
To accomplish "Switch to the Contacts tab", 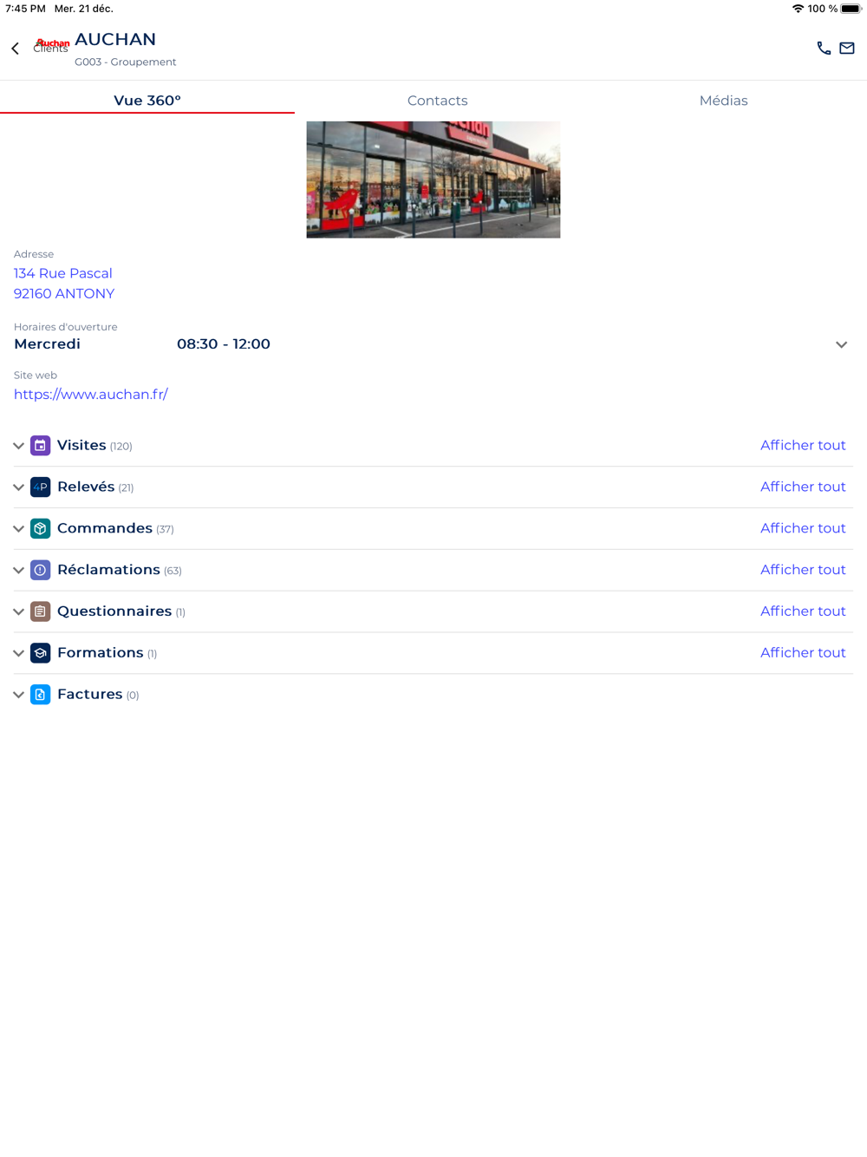I will (x=438, y=101).
